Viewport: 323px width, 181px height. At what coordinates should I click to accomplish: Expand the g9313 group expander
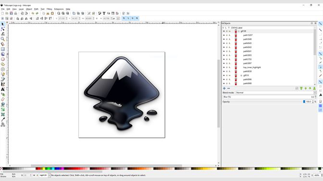241,76
